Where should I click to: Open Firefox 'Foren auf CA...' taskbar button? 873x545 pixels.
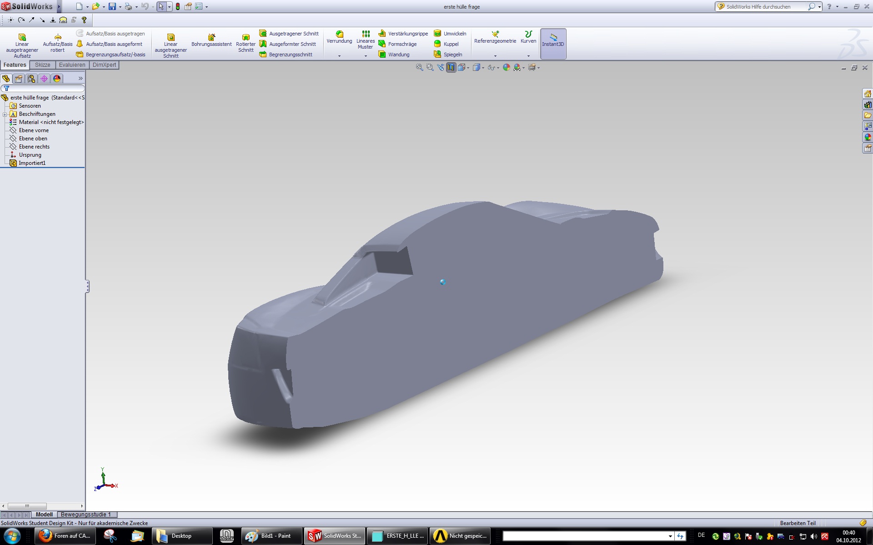tap(65, 536)
